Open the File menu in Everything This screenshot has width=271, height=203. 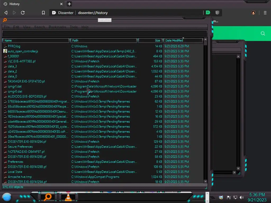(x=7, y=27)
